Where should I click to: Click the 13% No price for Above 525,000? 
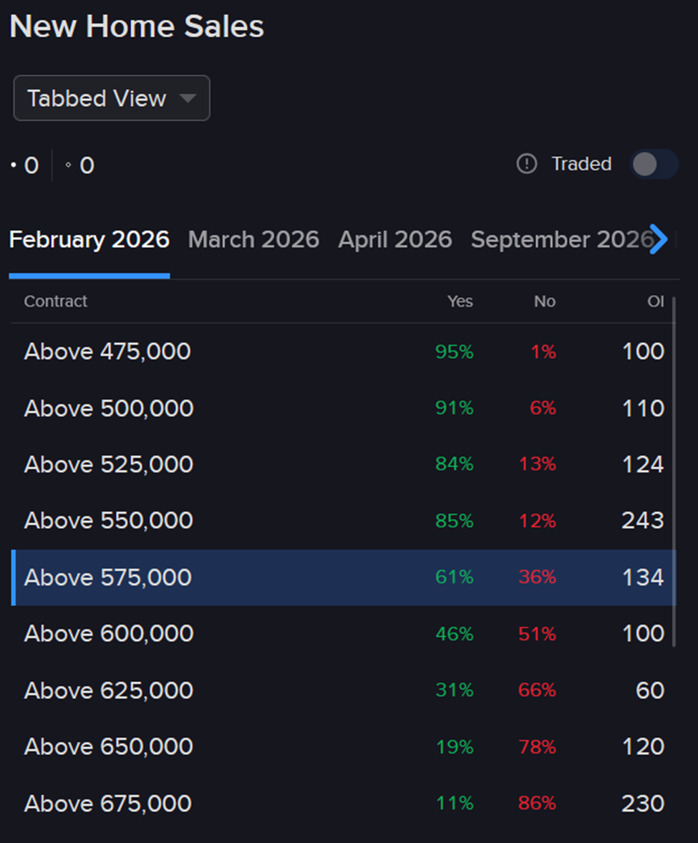[x=538, y=464]
